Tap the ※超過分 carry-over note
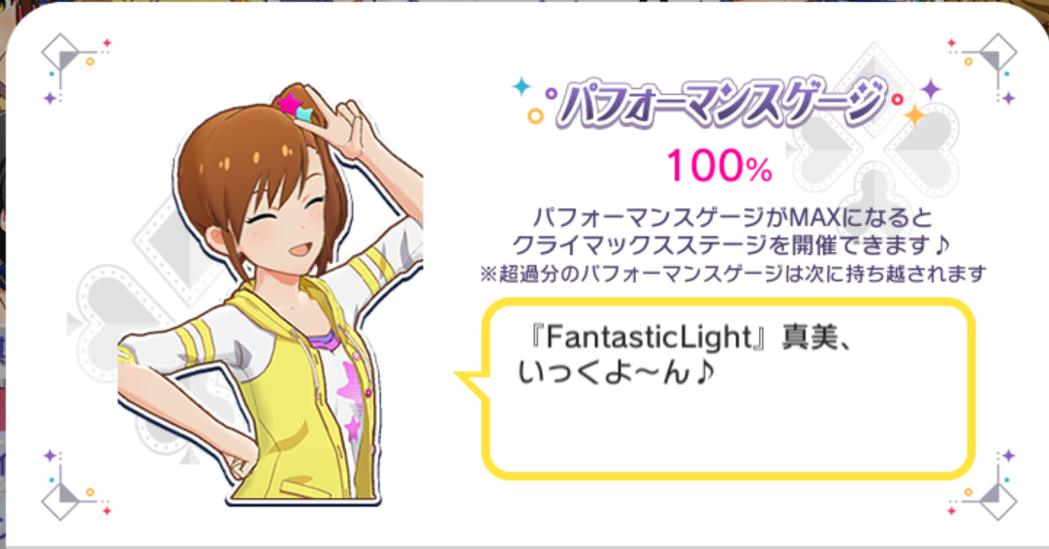This screenshot has height=549, width=1049. (x=733, y=274)
